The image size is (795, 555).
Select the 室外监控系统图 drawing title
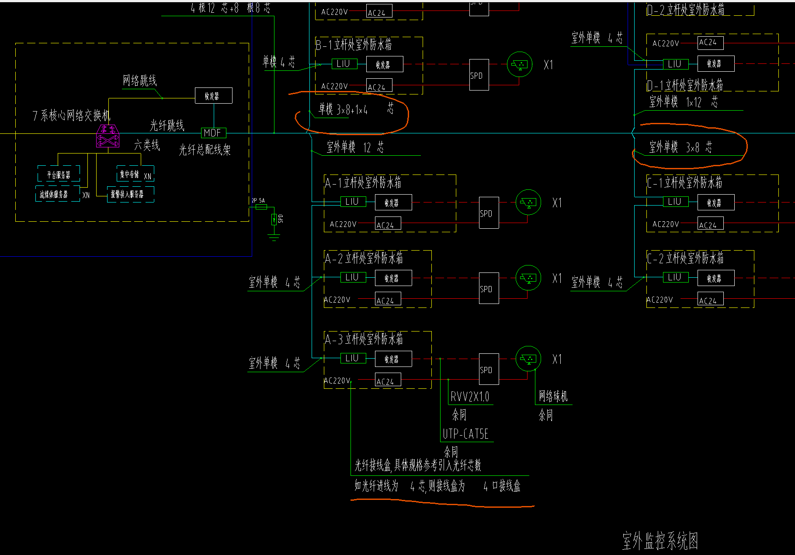660,541
